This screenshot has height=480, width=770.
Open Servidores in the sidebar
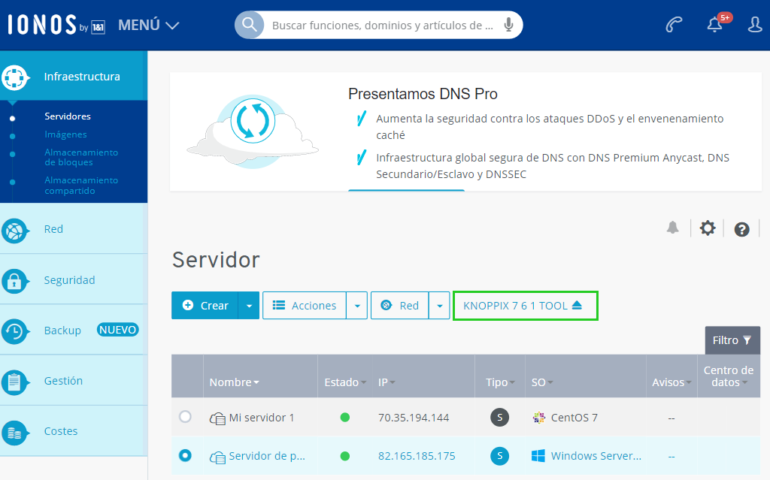[68, 116]
